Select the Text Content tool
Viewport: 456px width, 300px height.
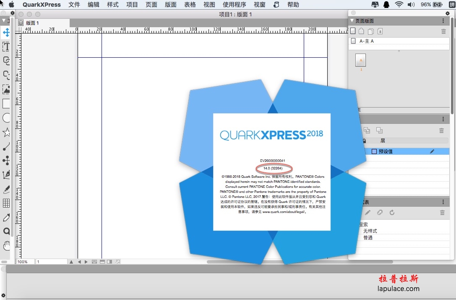click(x=6, y=46)
